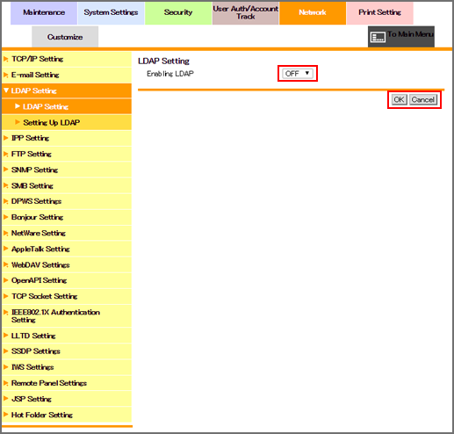The width and height of the screenshot is (454, 434).
Task: Open IEEE802.1X Authentication Setting
Action: click(x=67, y=316)
